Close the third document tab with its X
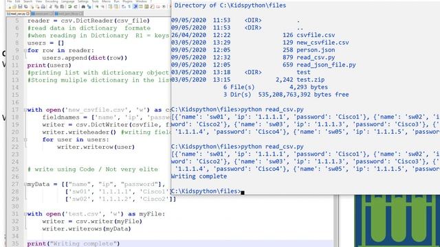 click(x=81, y=14)
